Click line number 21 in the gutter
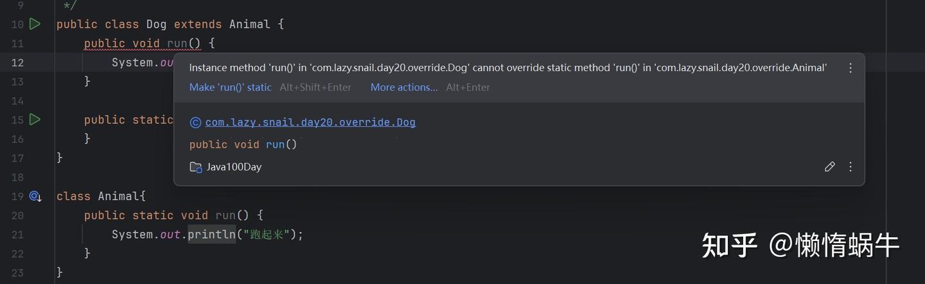This screenshot has height=284, width=925. point(17,235)
